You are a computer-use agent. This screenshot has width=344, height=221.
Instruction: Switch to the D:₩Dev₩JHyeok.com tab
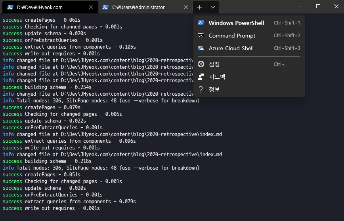coord(50,7)
